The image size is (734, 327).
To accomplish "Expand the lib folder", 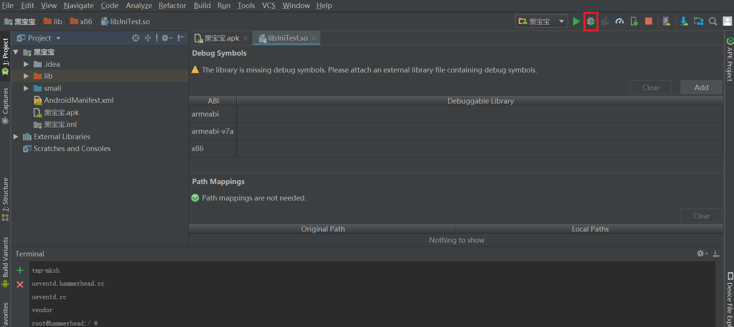I will coord(26,76).
